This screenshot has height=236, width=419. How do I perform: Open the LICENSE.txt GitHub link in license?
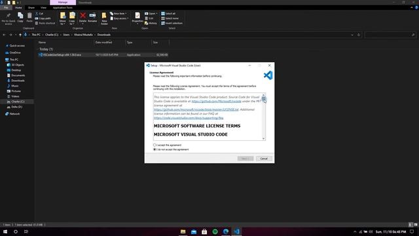point(196,109)
